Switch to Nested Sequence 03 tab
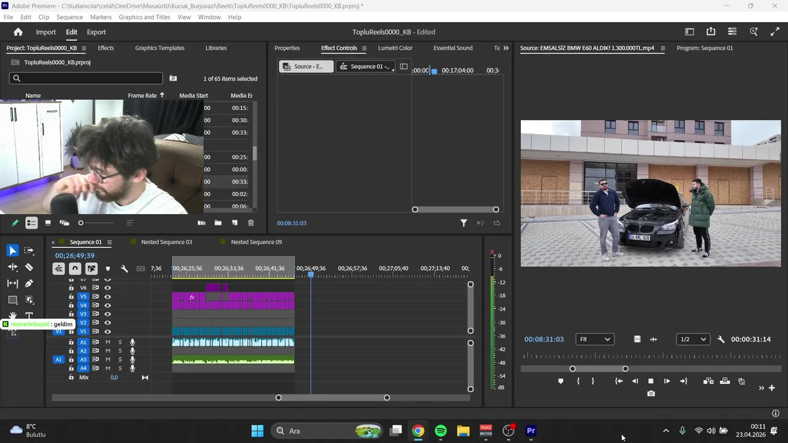This screenshot has width=788, height=443. point(166,242)
